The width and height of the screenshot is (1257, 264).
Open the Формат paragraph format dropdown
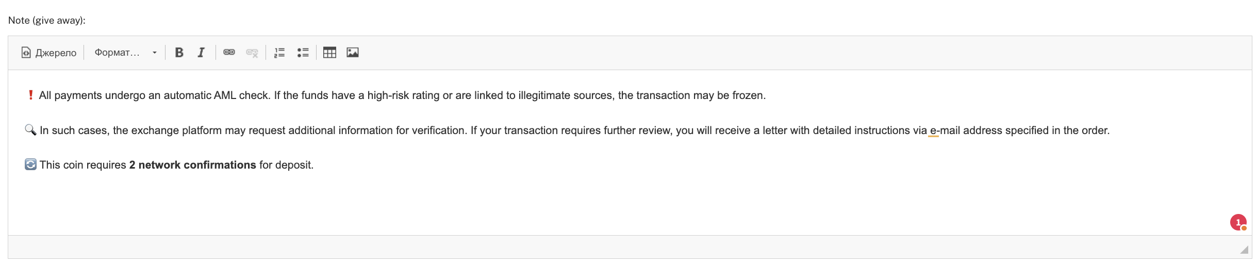click(x=125, y=53)
